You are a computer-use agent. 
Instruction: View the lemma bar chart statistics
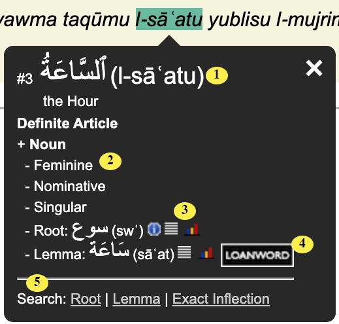tap(206, 253)
